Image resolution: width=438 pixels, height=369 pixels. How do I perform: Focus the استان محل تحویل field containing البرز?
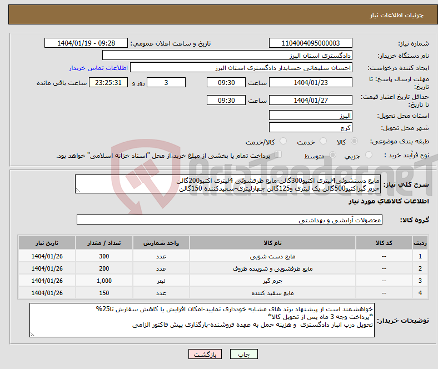pos(310,116)
